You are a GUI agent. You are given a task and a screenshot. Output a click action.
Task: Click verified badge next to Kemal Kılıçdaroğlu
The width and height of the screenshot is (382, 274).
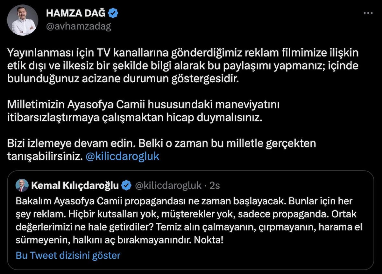(x=126, y=186)
